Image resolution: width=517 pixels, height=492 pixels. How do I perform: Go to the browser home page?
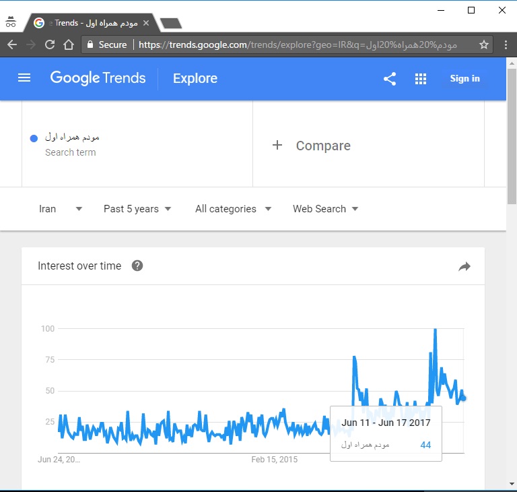click(x=69, y=45)
